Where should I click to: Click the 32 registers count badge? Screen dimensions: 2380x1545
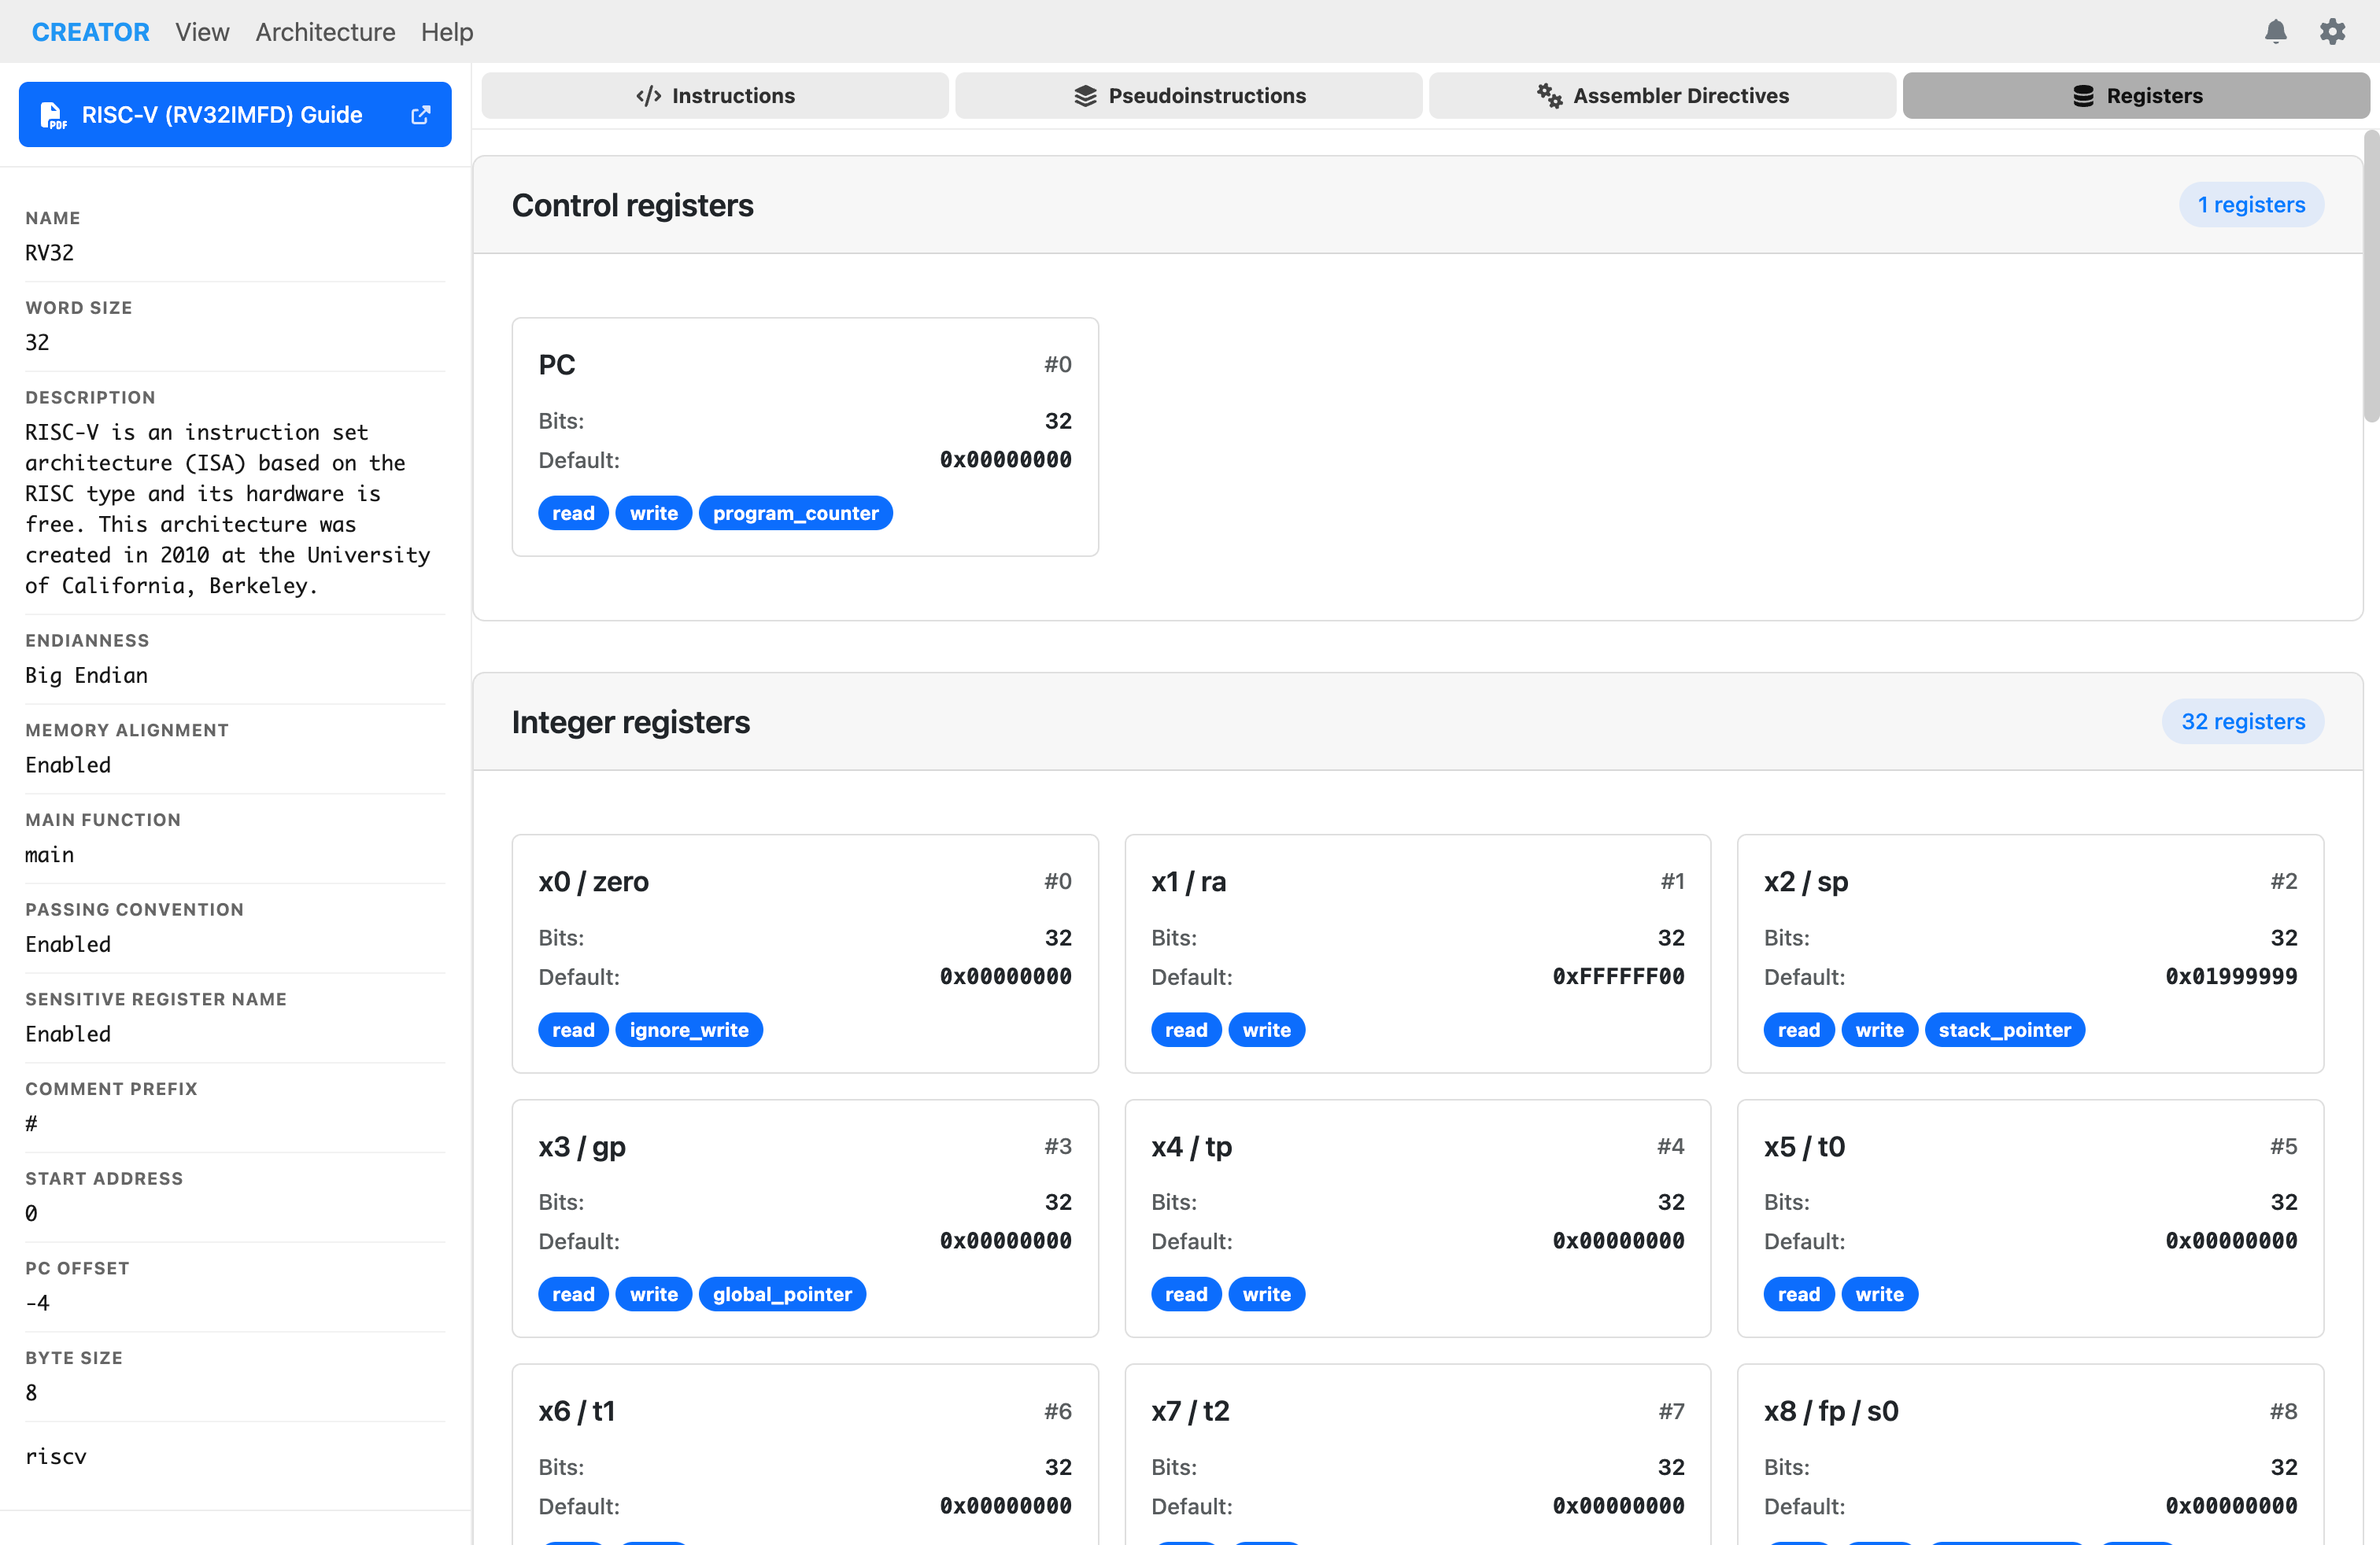pyautogui.click(x=2243, y=721)
